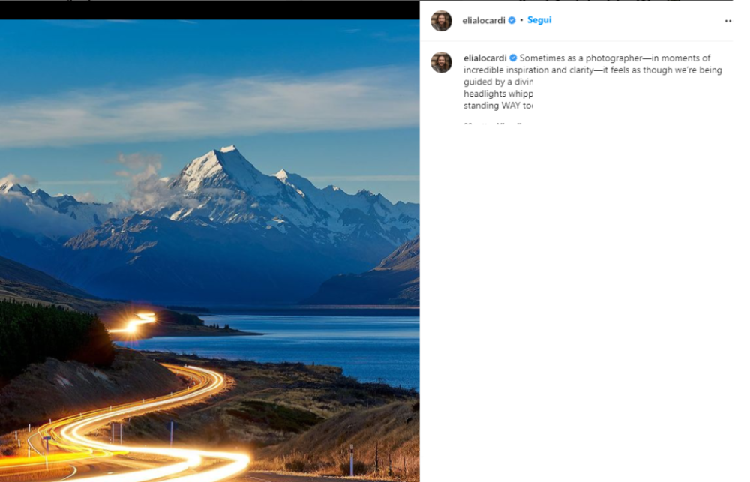Open the elialocardi profile from the header username
750x482 pixels.
click(484, 20)
